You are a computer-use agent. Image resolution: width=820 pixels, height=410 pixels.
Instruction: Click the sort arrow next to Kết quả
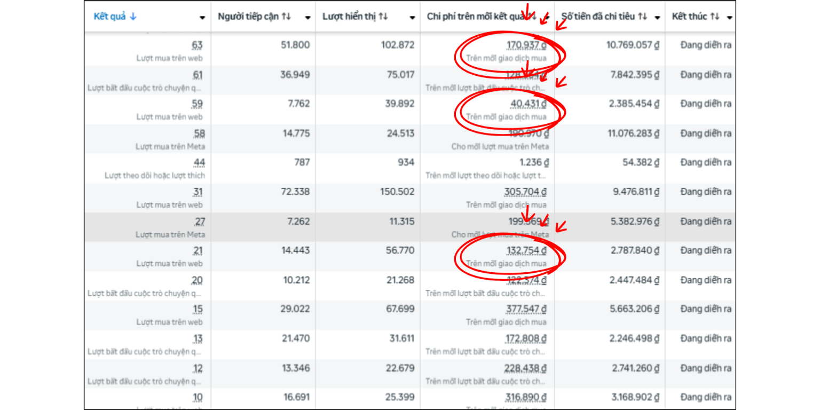133,17
